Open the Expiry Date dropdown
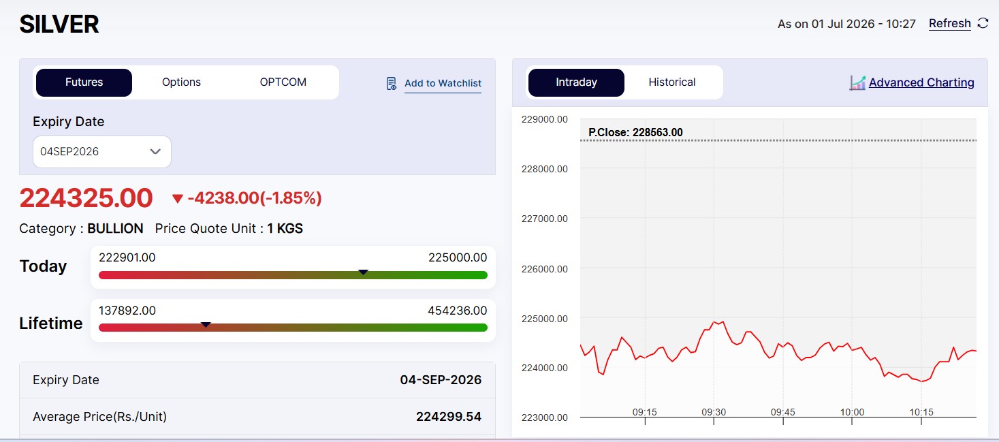The height and width of the screenshot is (442, 999). pyautogui.click(x=102, y=151)
